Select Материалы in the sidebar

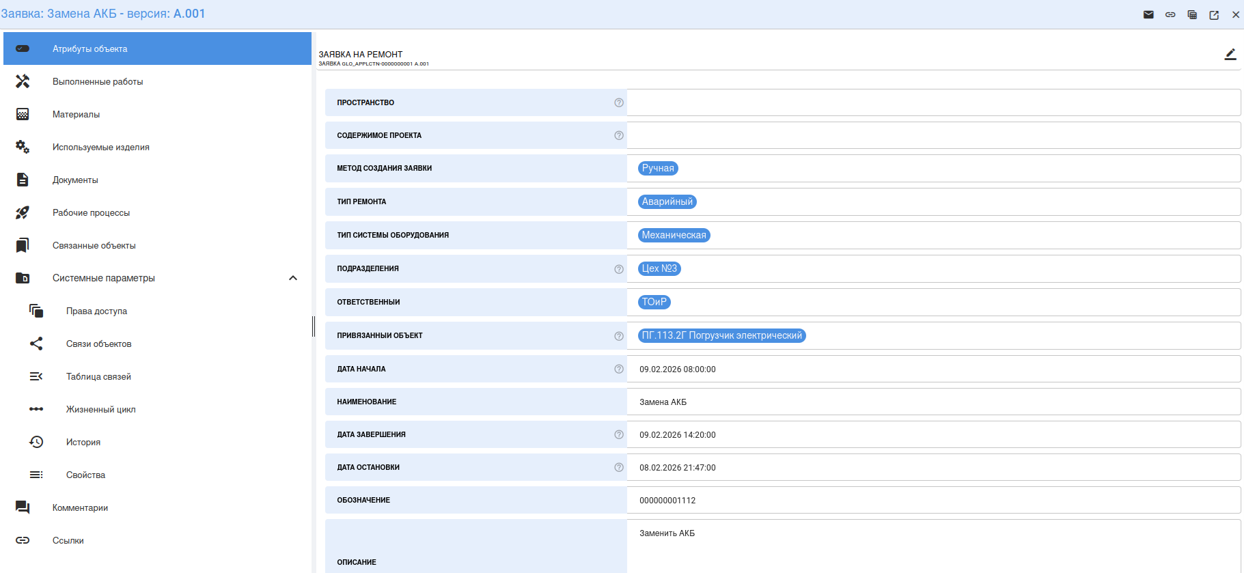(76, 114)
